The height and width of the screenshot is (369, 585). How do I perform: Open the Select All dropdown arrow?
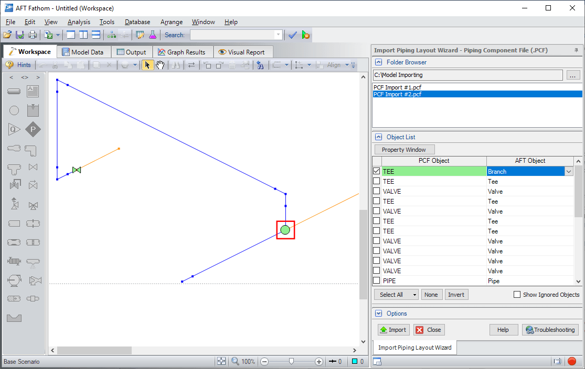click(414, 295)
